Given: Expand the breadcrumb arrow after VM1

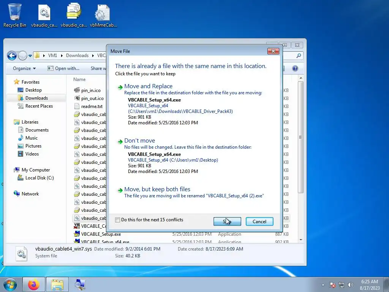Looking at the screenshot, I should coord(61,56).
